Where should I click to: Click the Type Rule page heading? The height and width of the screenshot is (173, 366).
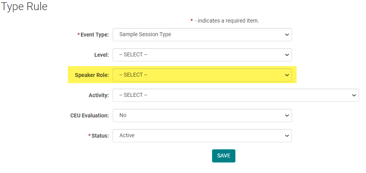[25, 7]
